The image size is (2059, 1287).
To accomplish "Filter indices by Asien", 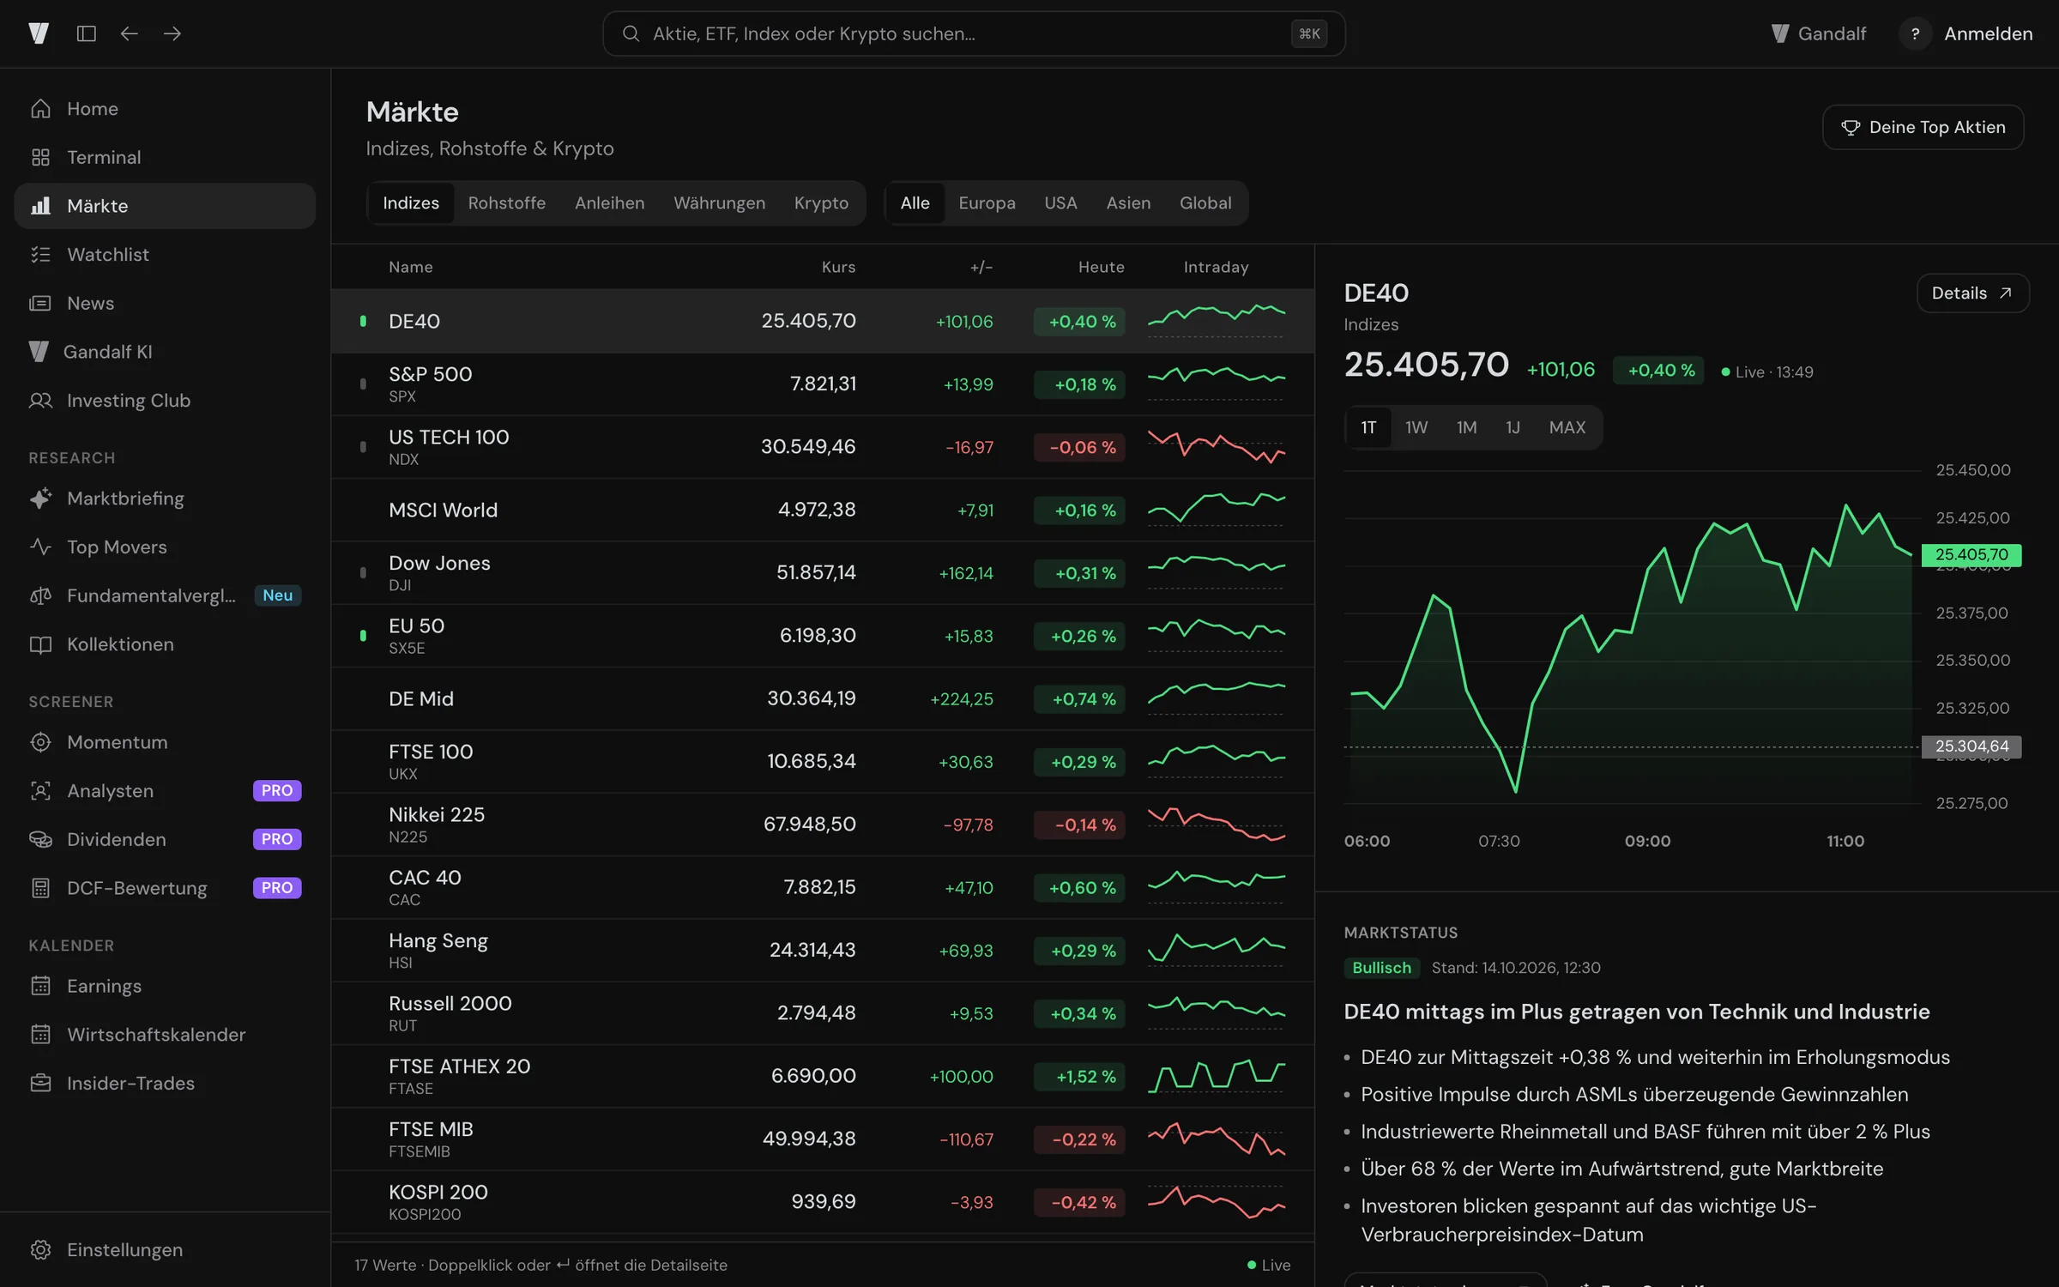I will click(x=1128, y=203).
